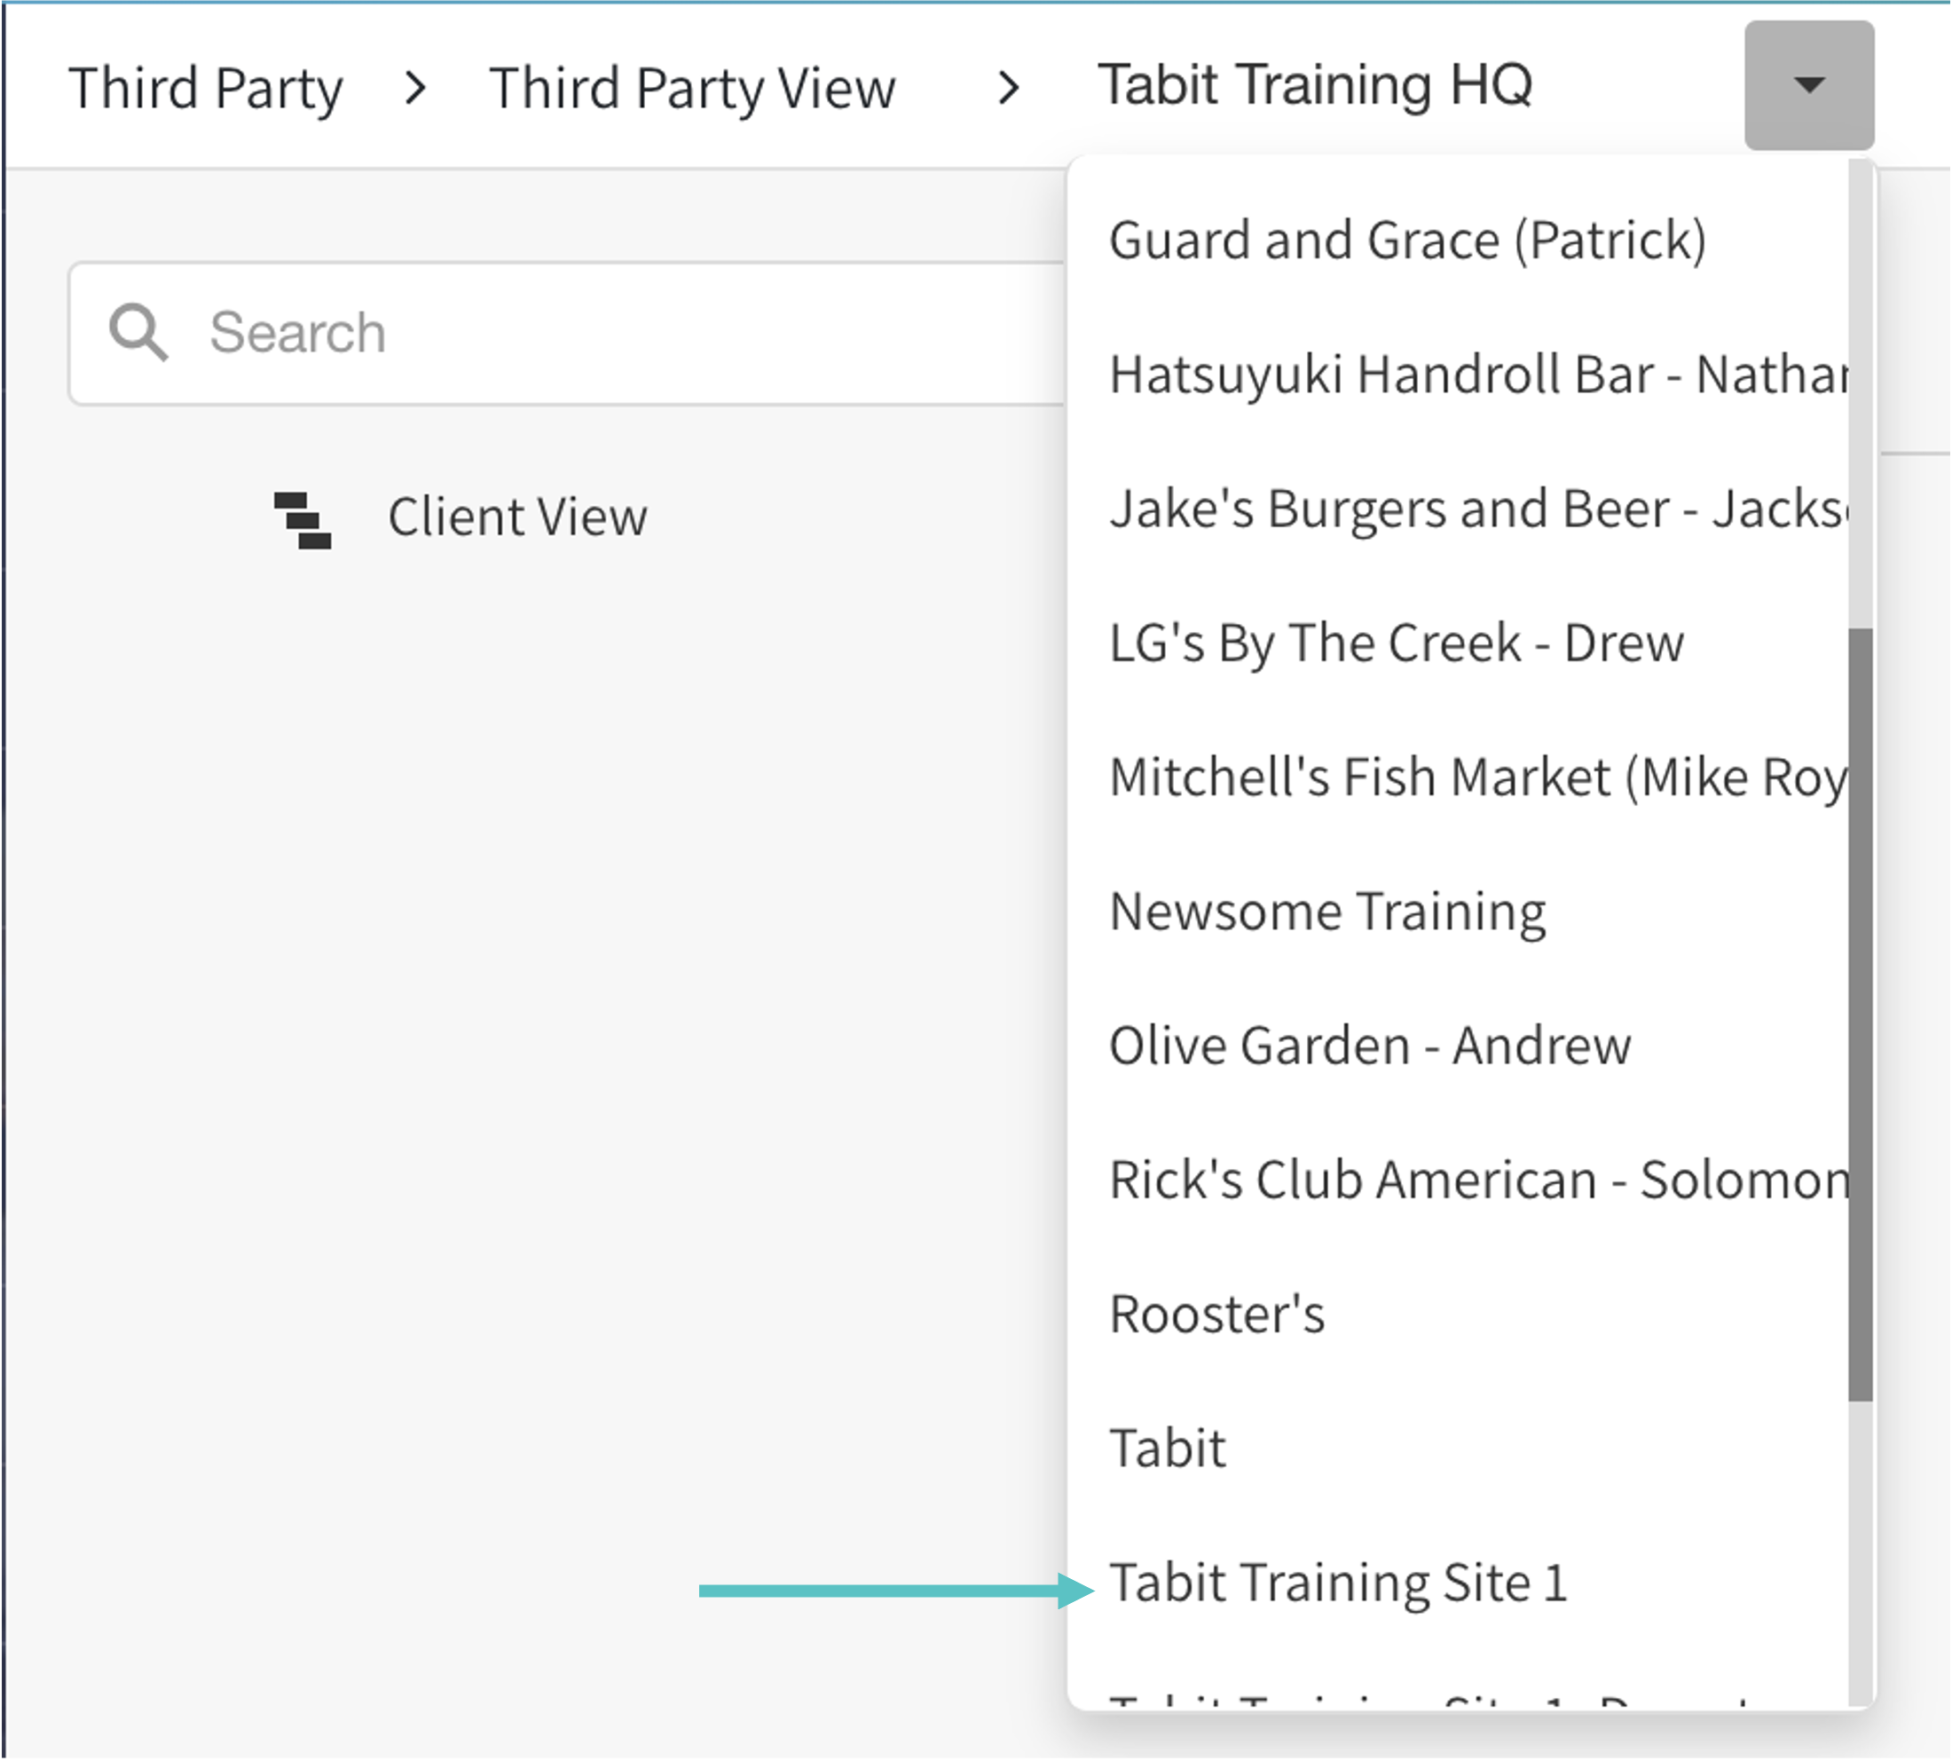
Task: Open Third Party breadcrumb link
Action: pos(205,88)
